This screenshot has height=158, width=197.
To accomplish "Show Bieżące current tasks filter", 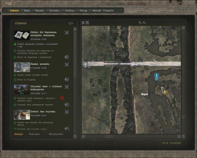I will point(19,134).
